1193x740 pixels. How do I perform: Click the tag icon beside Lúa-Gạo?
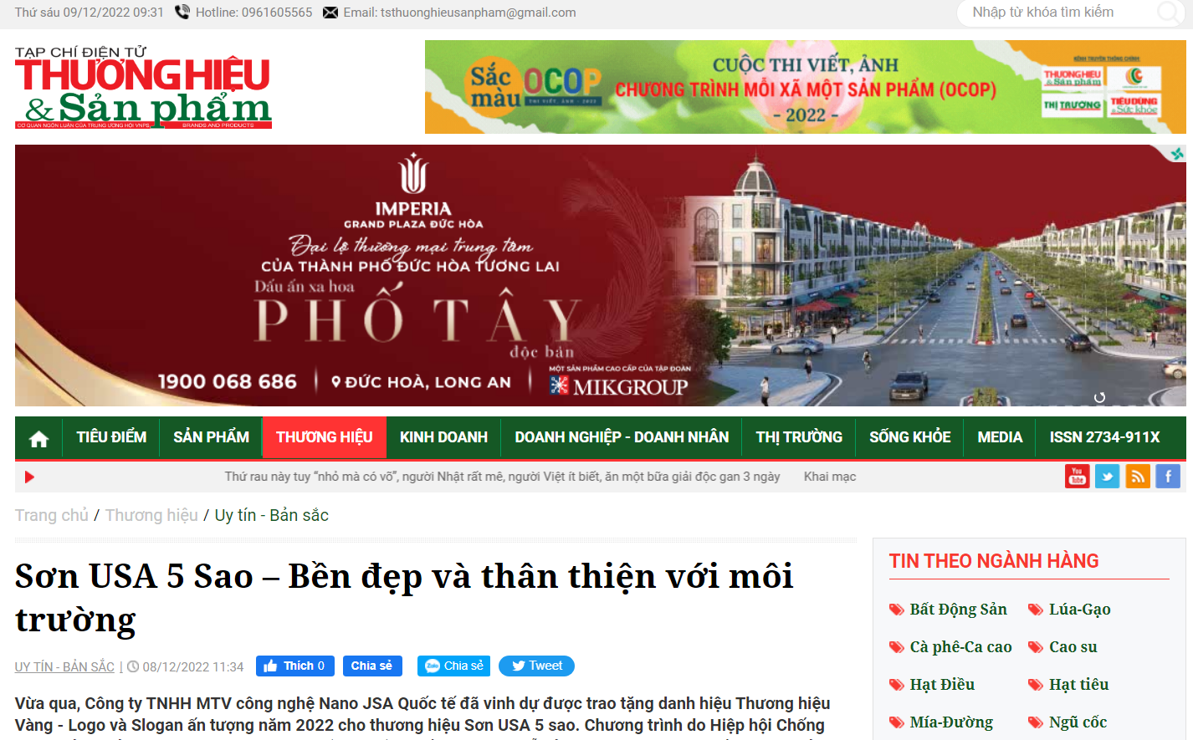pos(1036,610)
